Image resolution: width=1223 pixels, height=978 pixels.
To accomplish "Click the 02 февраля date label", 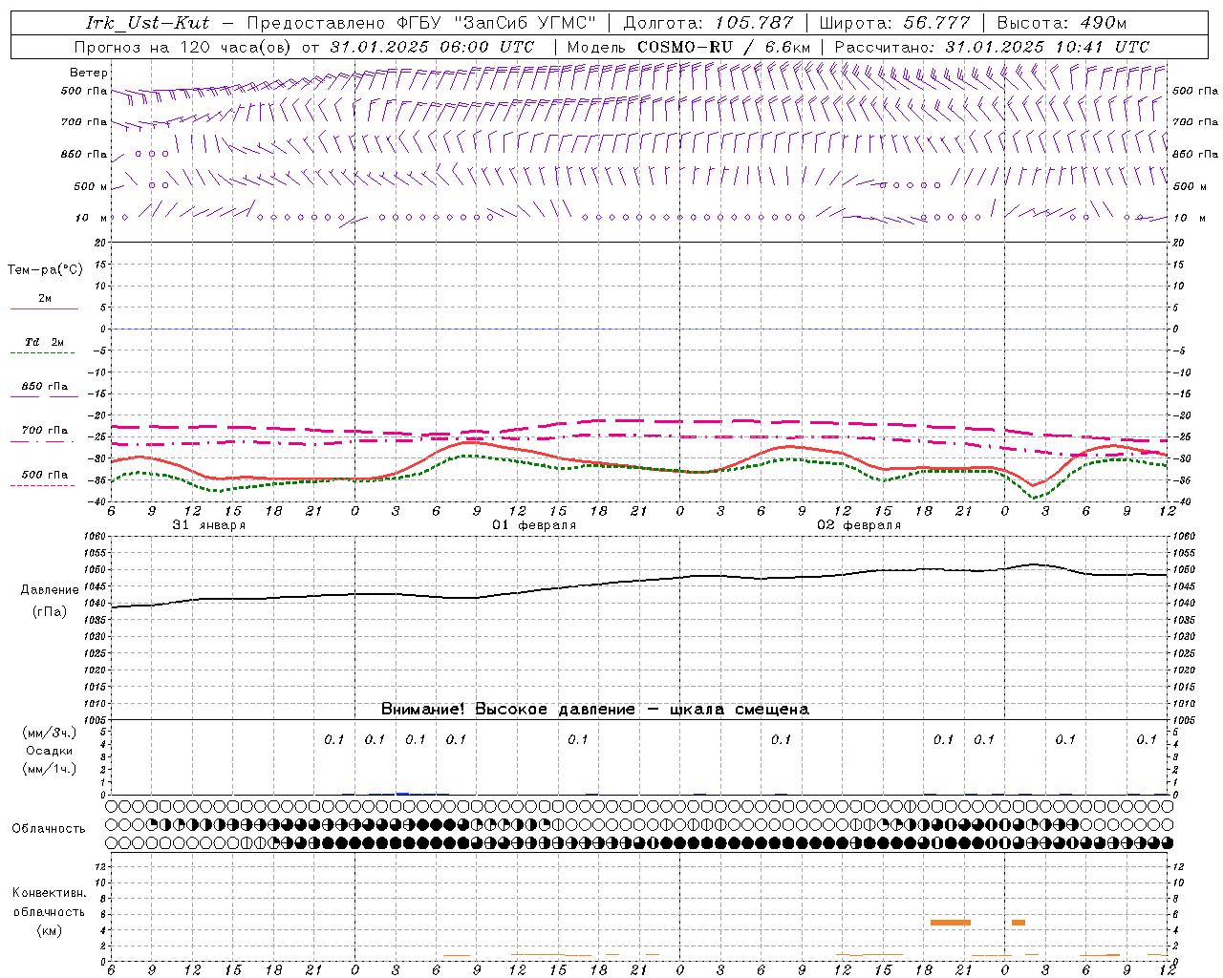I will [859, 525].
